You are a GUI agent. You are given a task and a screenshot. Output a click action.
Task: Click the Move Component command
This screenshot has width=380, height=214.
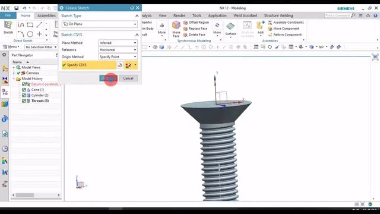[283, 29]
